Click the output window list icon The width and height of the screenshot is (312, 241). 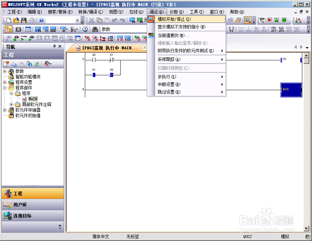pyautogui.click(x=28, y=29)
